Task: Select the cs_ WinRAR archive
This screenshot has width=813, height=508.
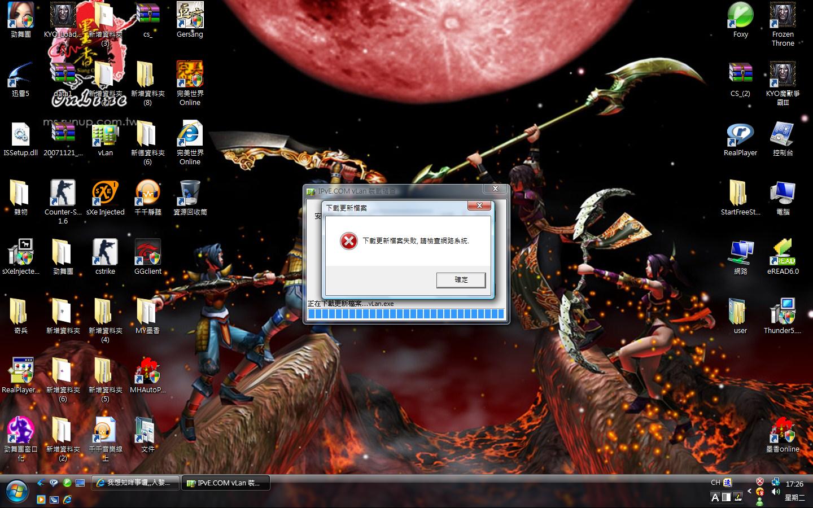Action: (148, 20)
